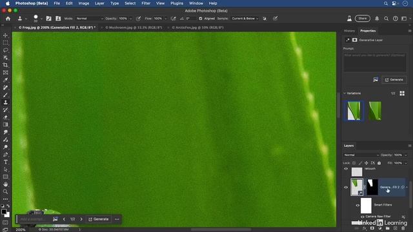Show next variation in task bar

[x=81, y=219]
